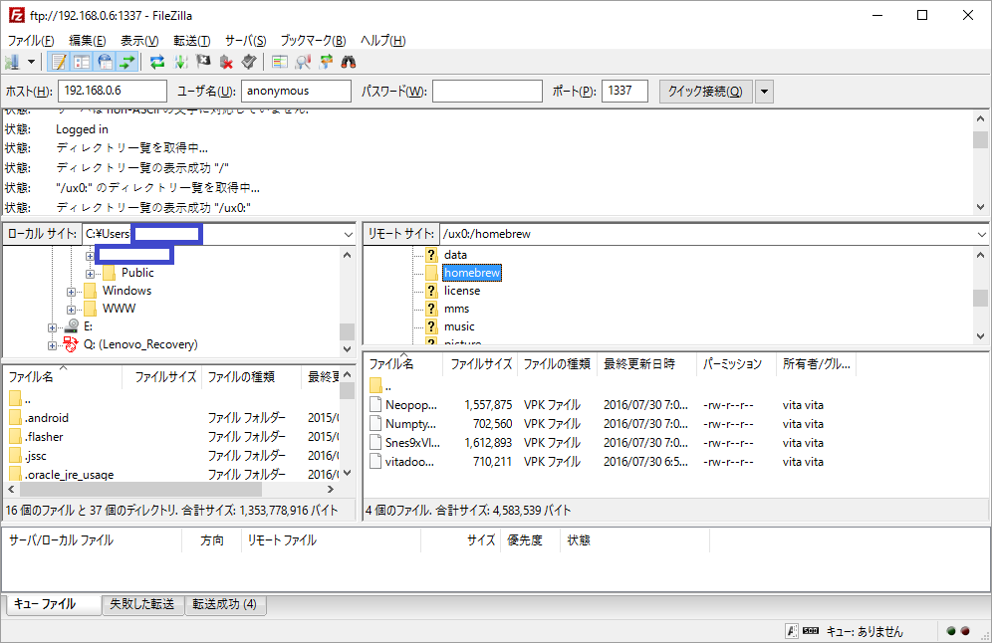Switch to the キュー ファイル tab
Screen dimensions: 992x643
pos(53,604)
